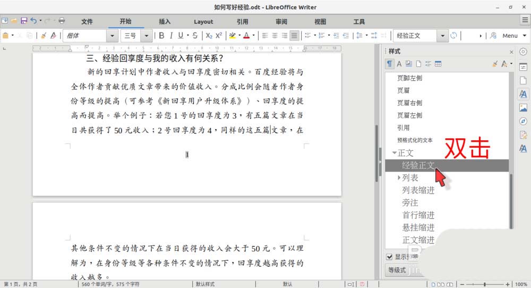Open the Paste options dropdown arrow
The width and height of the screenshot is (531, 288).
click(x=13, y=35)
